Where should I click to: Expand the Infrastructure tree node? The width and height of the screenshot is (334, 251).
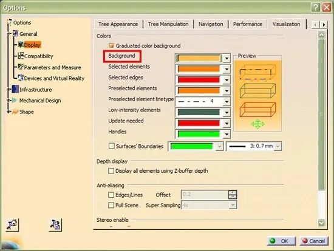point(9,89)
